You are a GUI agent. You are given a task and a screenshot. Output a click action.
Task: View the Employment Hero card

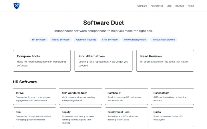126,117
